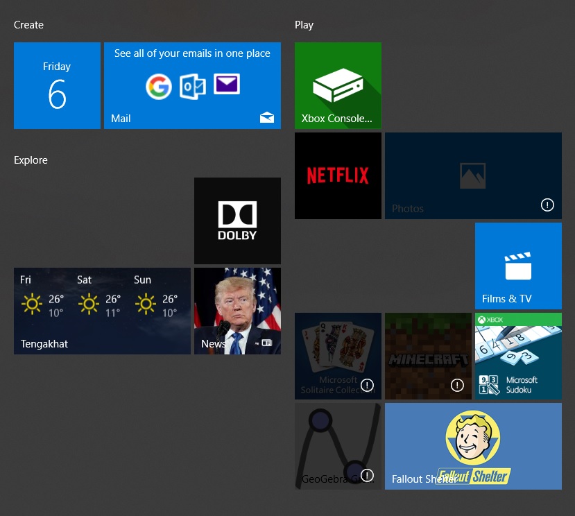Click Friday's sun forecast icon

pos(32,304)
